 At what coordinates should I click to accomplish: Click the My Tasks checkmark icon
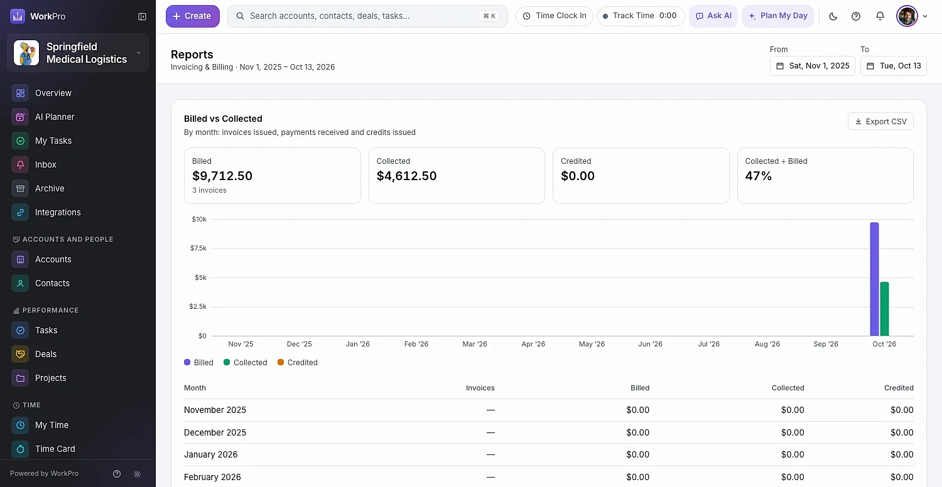[x=20, y=141]
